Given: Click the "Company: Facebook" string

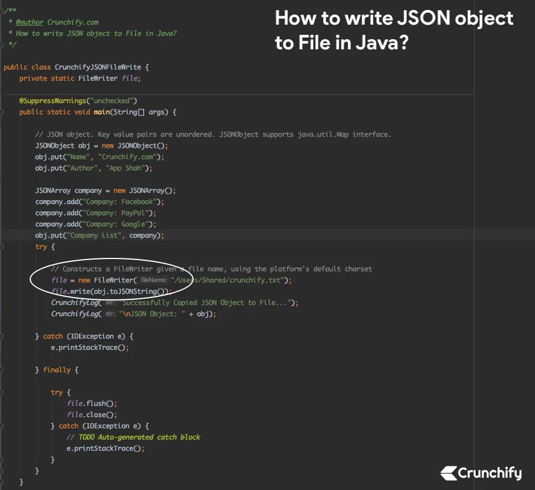Looking at the screenshot, I should pyautogui.click(x=119, y=202).
